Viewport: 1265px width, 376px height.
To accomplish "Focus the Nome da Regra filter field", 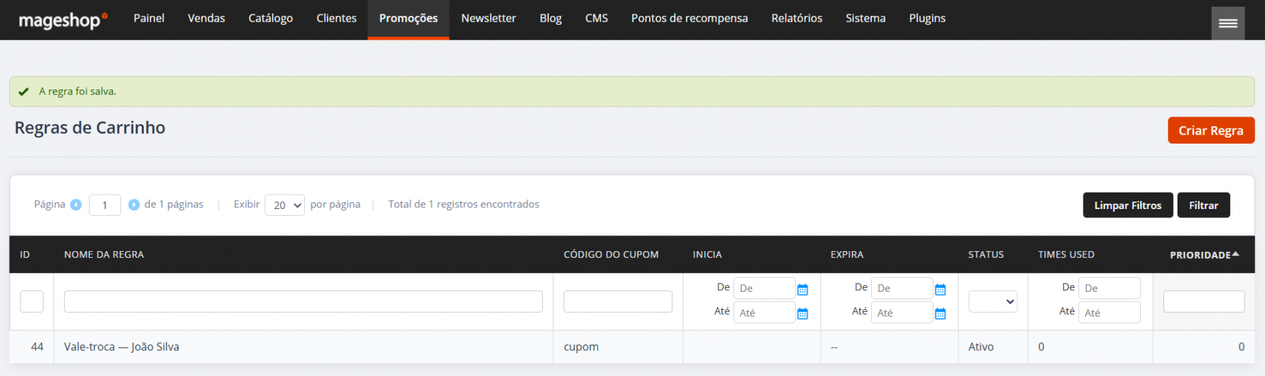I will click(x=303, y=302).
